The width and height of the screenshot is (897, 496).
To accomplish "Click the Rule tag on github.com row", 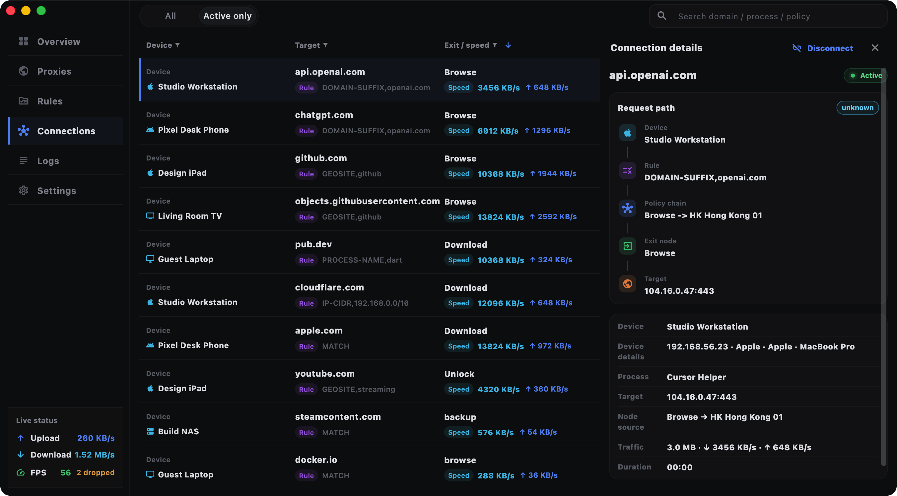I will click(x=306, y=174).
